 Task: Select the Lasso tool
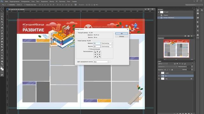[2, 16]
